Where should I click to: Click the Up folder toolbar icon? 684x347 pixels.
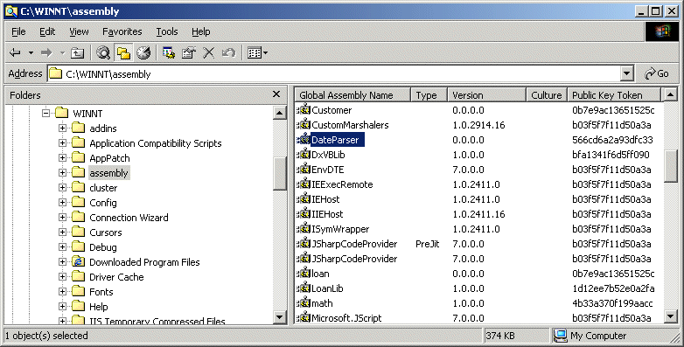[77, 52]
